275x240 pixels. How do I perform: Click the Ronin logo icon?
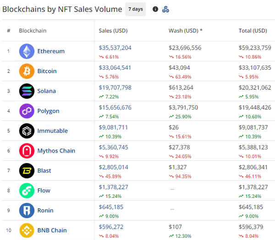(27, 211)
